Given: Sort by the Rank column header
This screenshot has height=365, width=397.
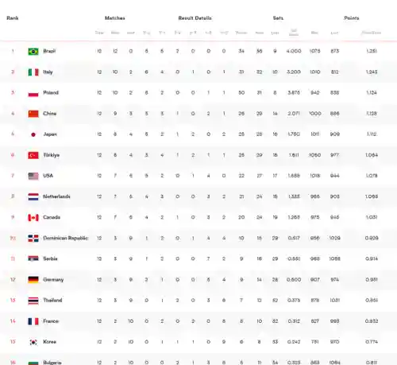Looking at the screenshot, I should click(13, 18).
